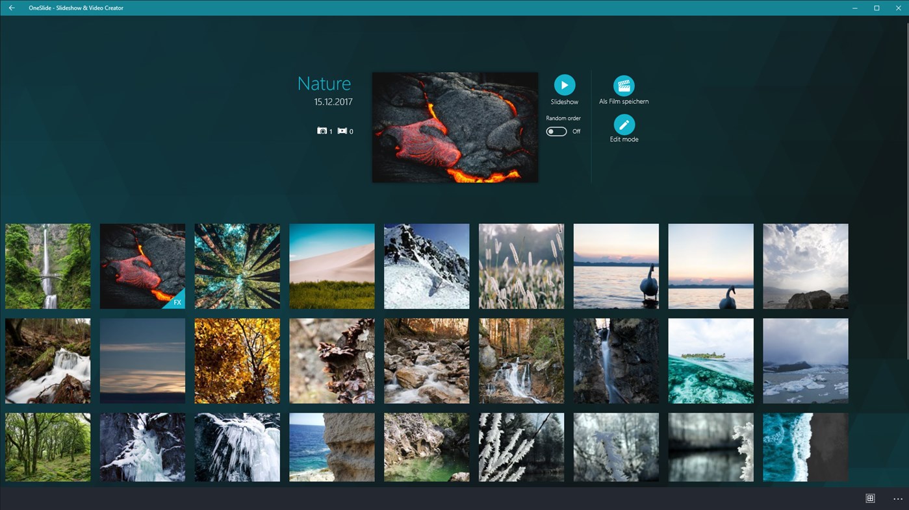Image resolution: width=909 pixels, height=510 pixels.
Task: Click the back arrow in the title bar
Action: click(11, 8)
